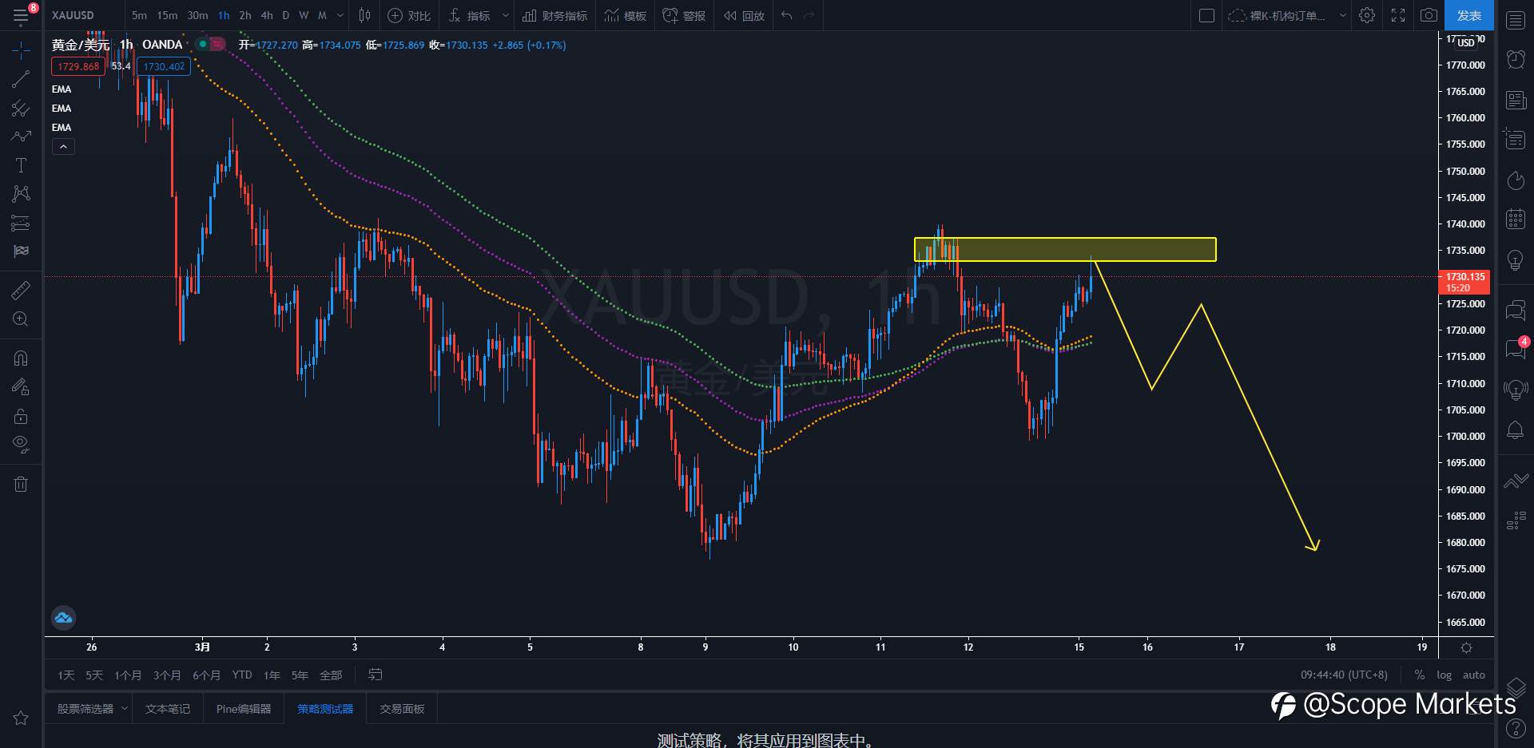
Task: Toggle auto scale
Action: [x=1474, y=675]
